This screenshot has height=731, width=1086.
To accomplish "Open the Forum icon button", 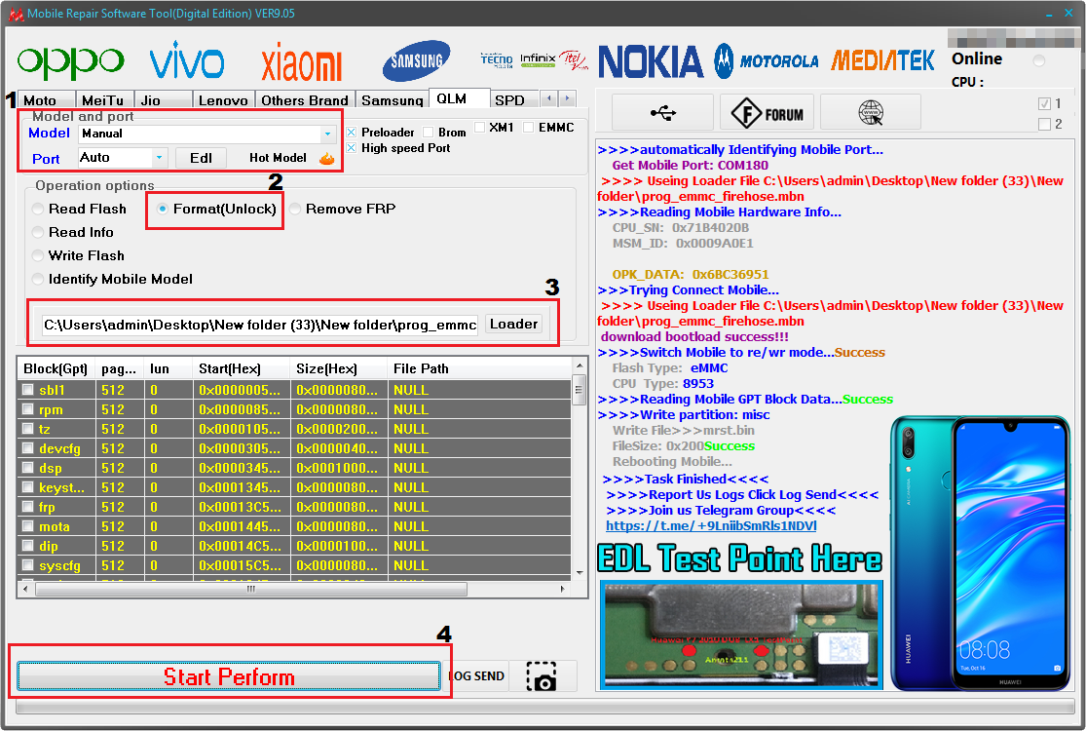I will (767, 112).
